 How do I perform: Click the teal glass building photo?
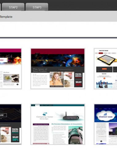pyautogui.click(x=75, y=135)
